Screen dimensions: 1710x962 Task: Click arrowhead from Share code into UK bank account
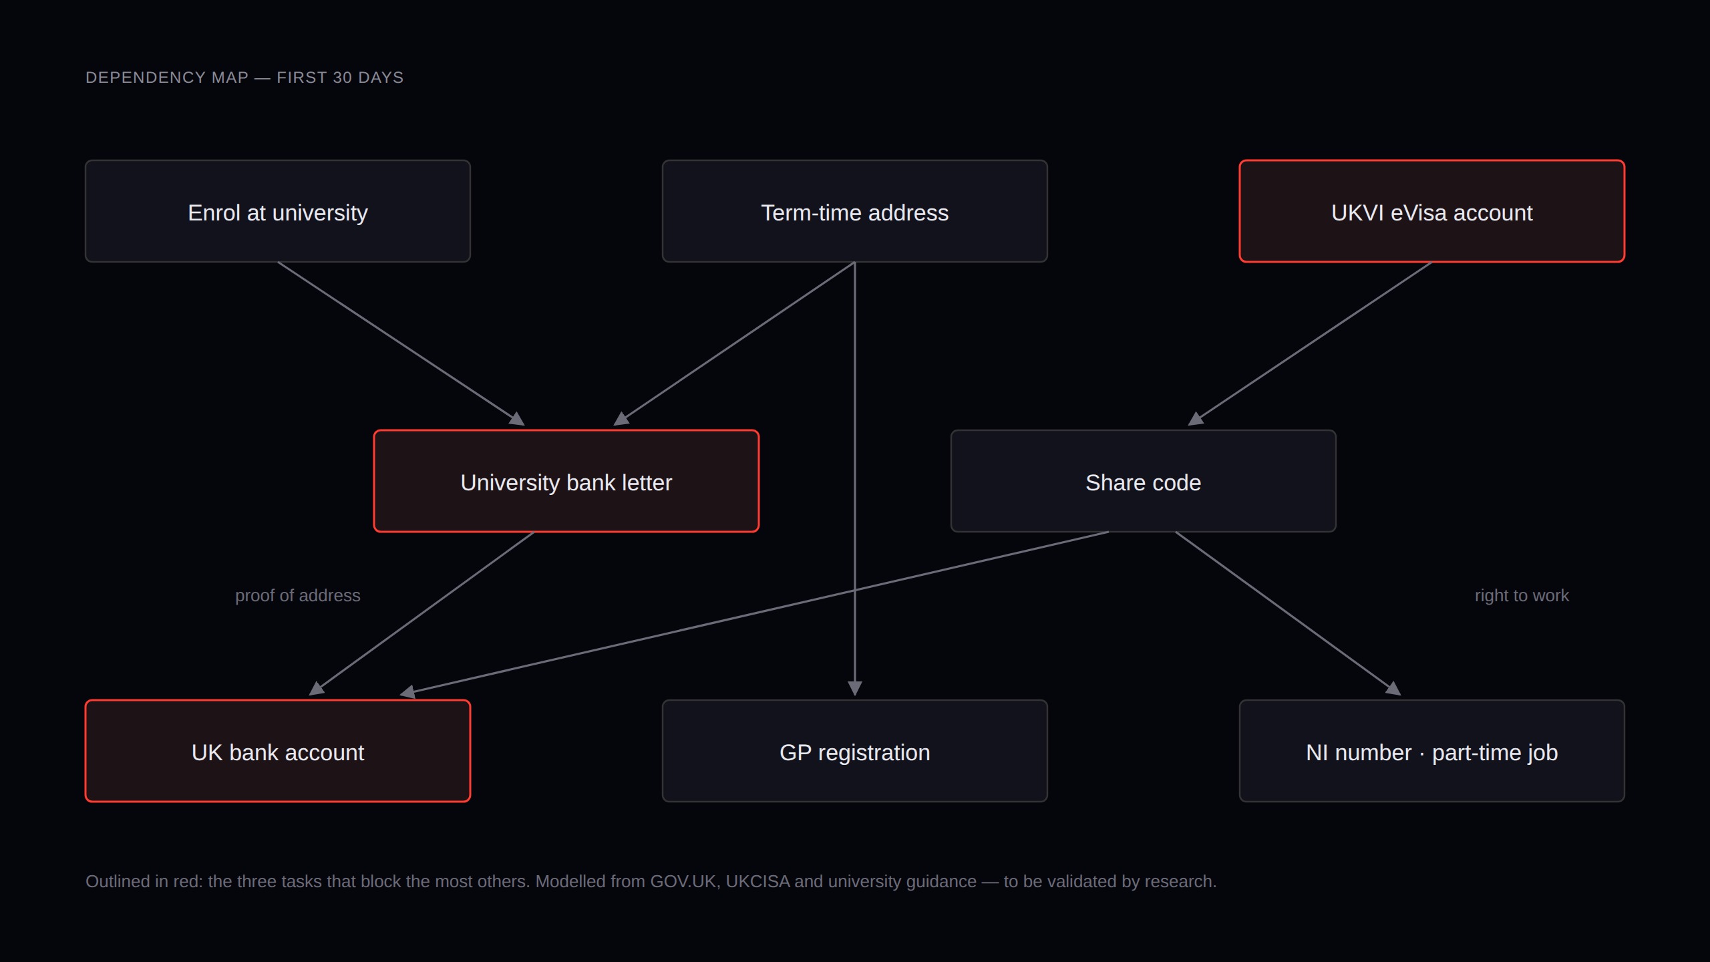(407, 692)
